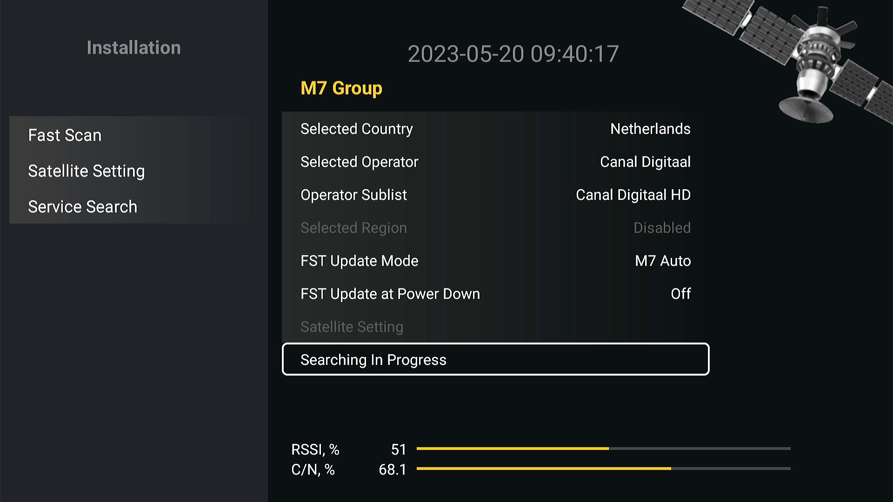Click the RSSI signal strength bar
The width and height of the screenshot is (893, 502).
(603, 449)
